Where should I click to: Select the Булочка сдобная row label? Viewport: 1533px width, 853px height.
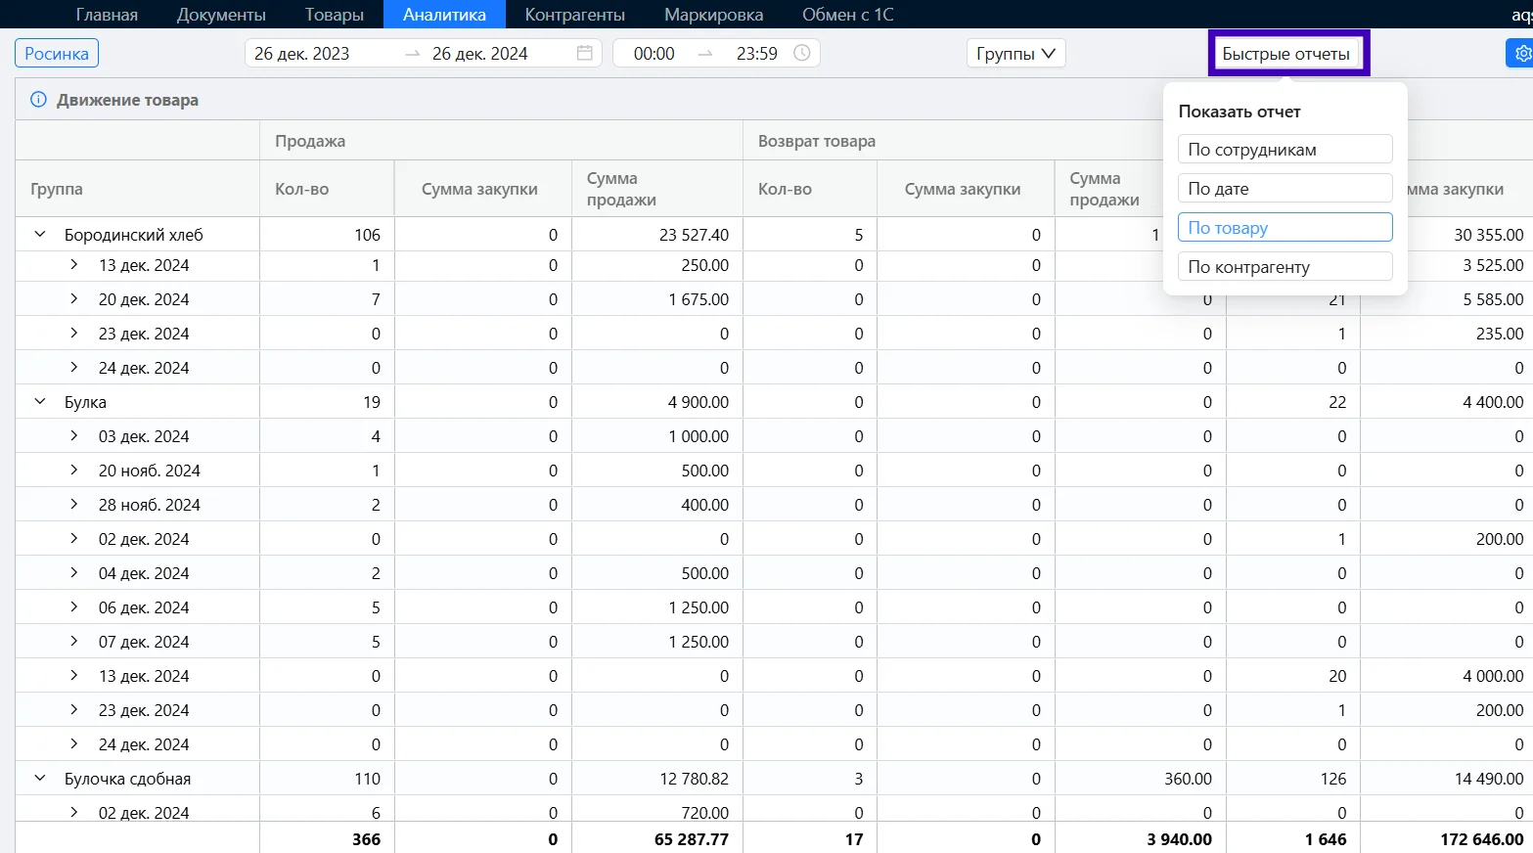(127, 779)
